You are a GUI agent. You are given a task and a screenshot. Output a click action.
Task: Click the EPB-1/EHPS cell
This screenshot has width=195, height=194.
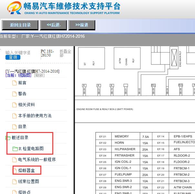182,137
